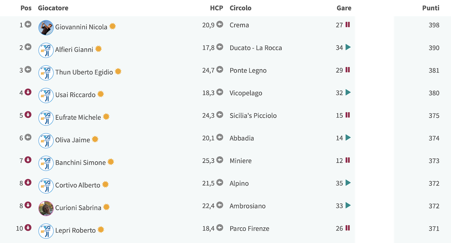Viewport: 451px width, 243px height.
Task: Select the Gare column header
Action: tap(344, 8)
